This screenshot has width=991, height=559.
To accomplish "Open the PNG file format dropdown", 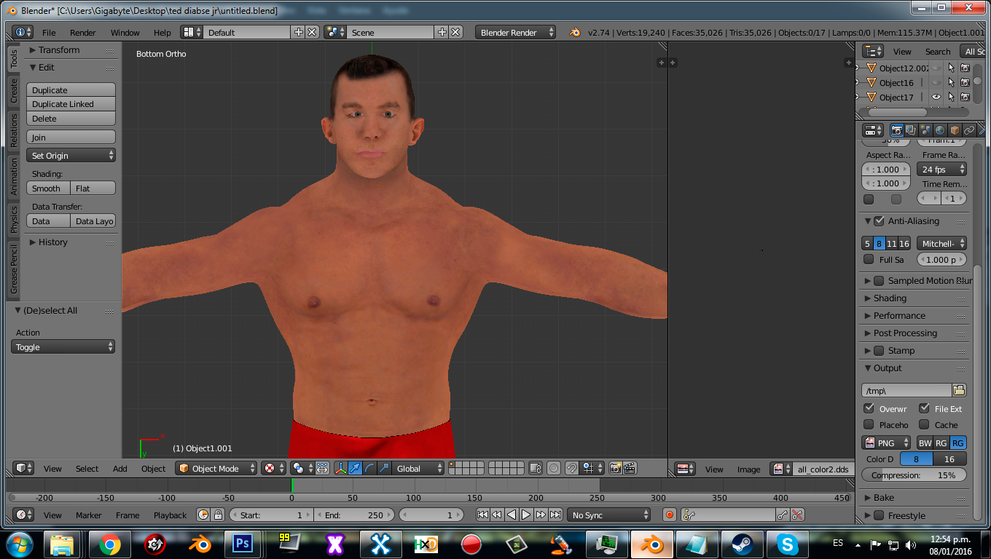I will (886, 443).
